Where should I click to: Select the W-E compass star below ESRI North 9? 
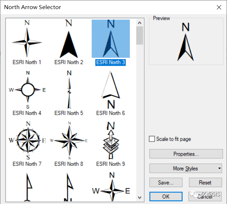(x=111, y=187)
